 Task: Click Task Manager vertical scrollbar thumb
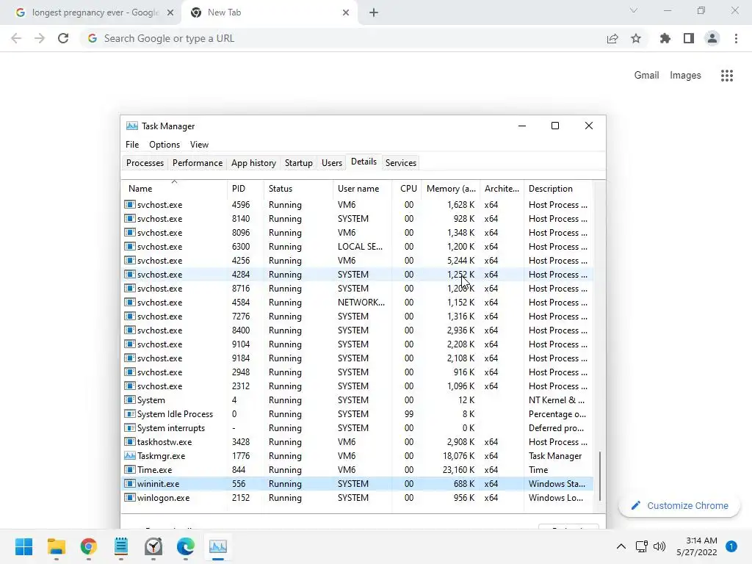[599, 476]
